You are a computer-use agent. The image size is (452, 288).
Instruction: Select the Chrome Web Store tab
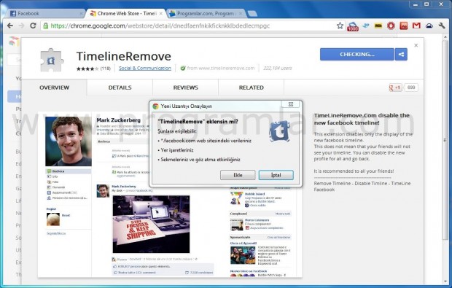point(127,13)
